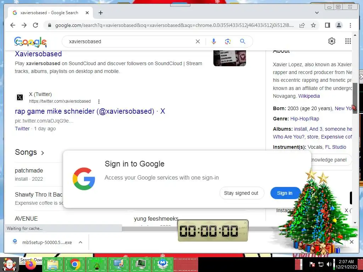Viewport: 363px width, 272px height.
Task: Open the Action Center flag icon
Action: coord(312,264)
